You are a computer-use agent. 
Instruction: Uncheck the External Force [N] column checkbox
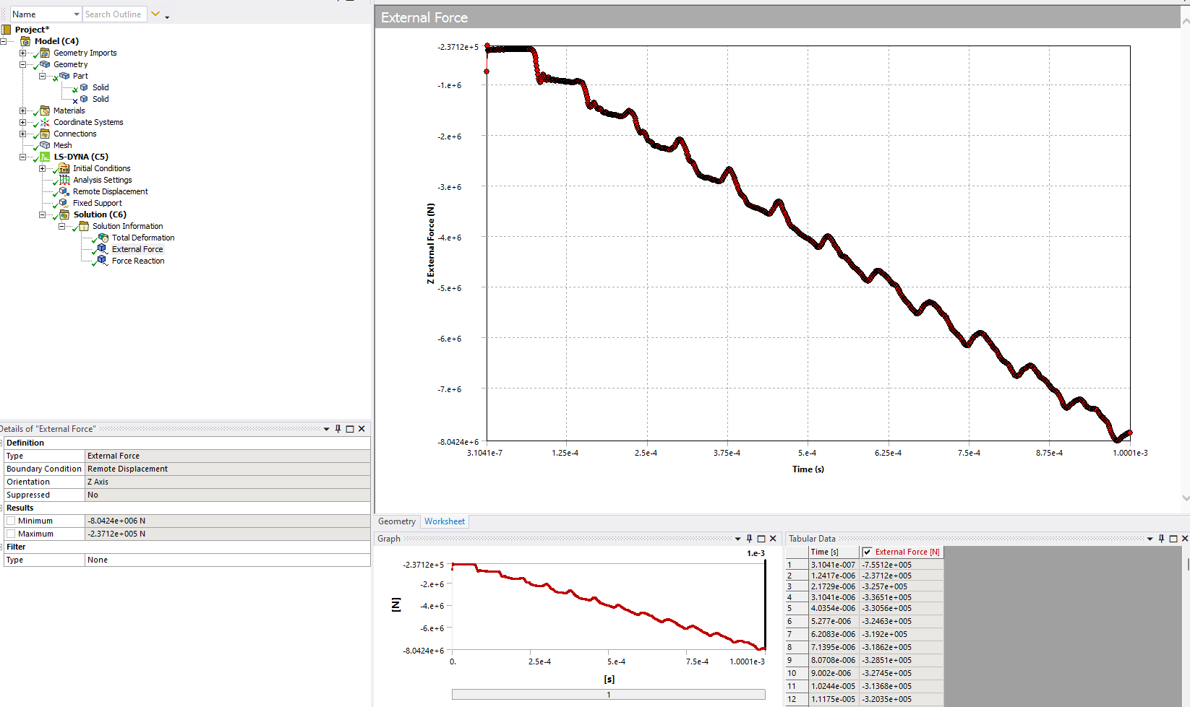click(x=867, y=552)
